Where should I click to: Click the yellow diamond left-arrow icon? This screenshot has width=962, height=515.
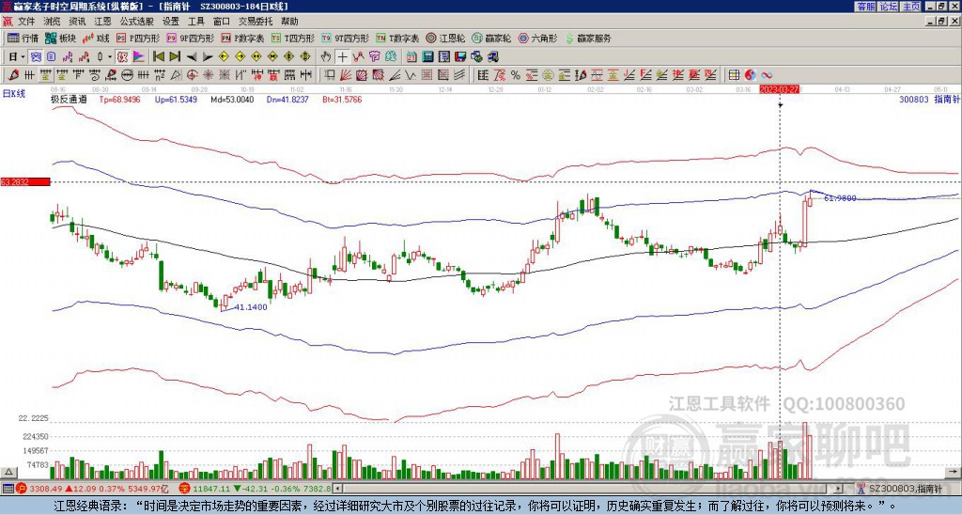point(224,57)
